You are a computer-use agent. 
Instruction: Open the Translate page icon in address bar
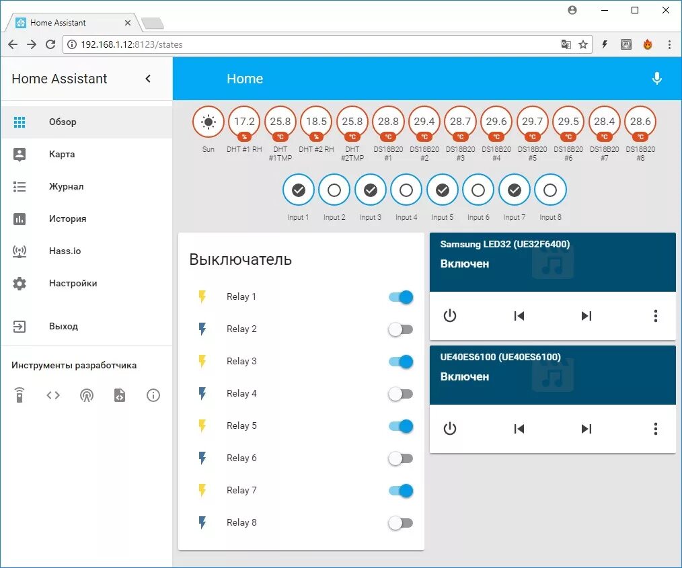pyautogui.click(x=566, y=44)
